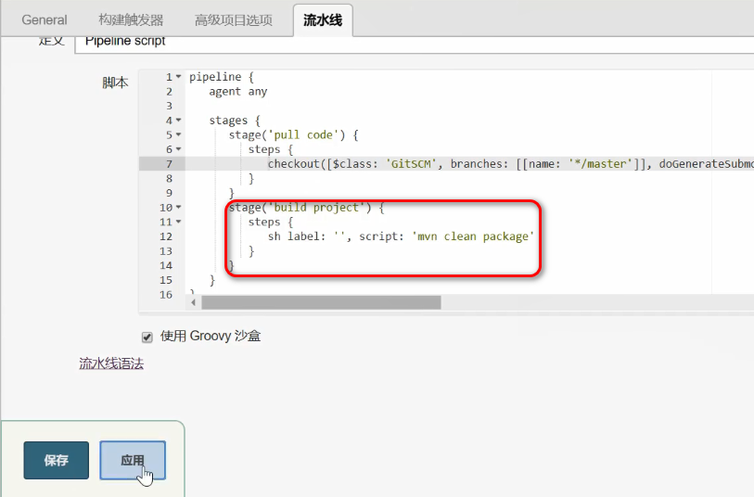The height and width of the screenshot is (497, 754).
Task: Open the 构建触发器 tab
Action: (x=131, y=19)
